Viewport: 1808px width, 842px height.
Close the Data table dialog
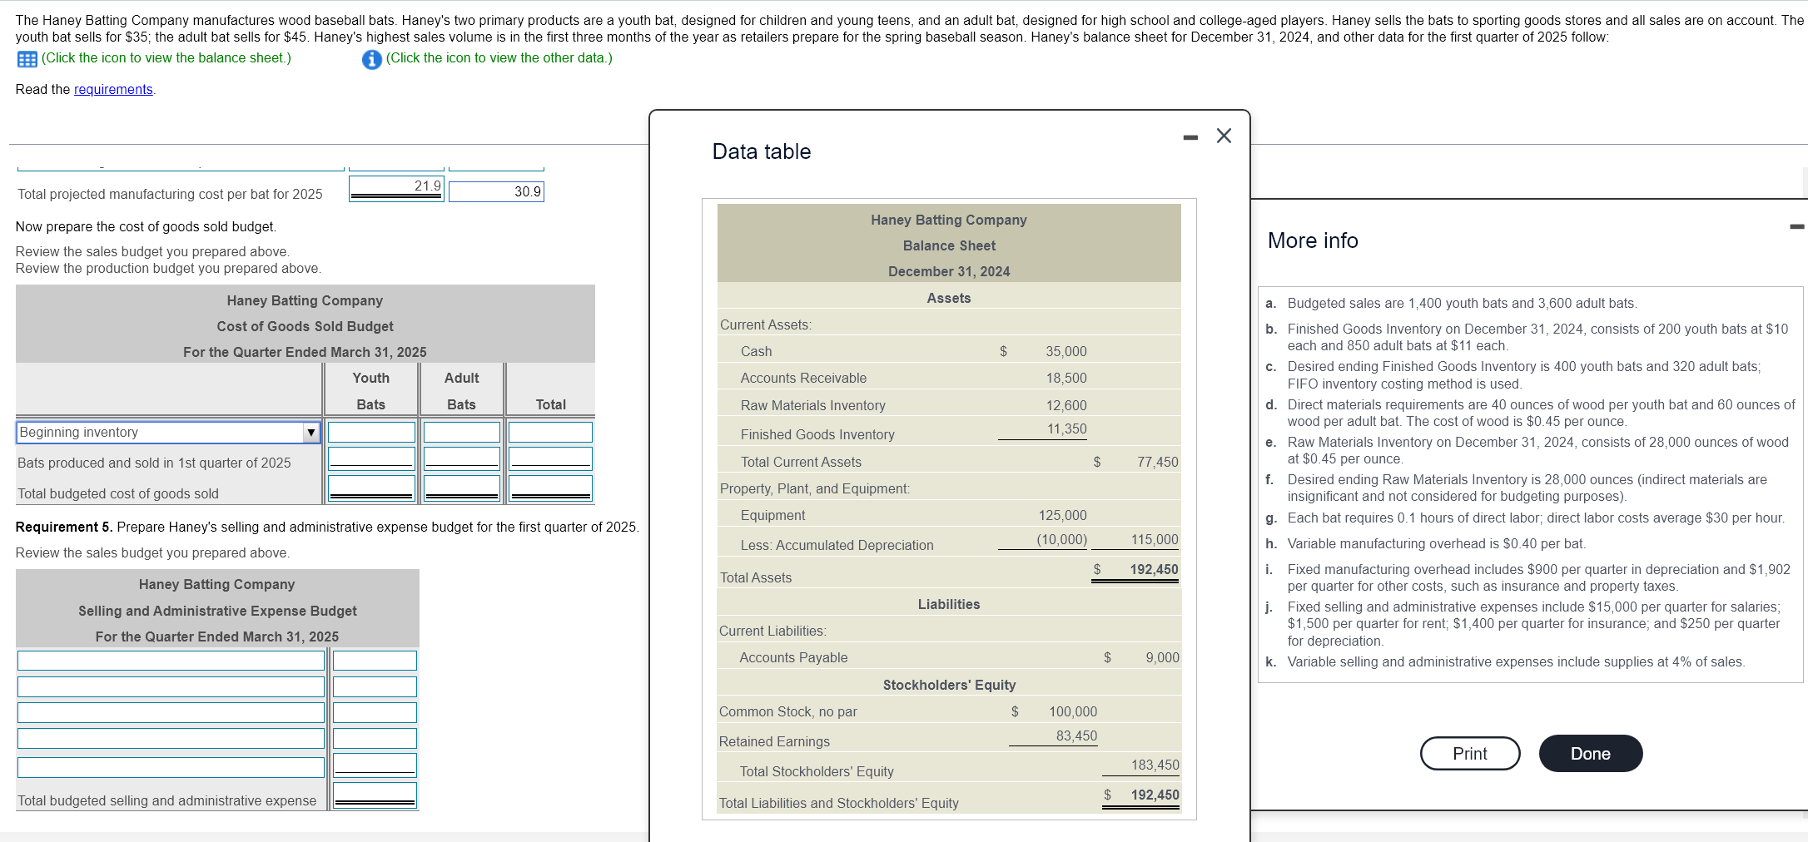click(1222, 136)
